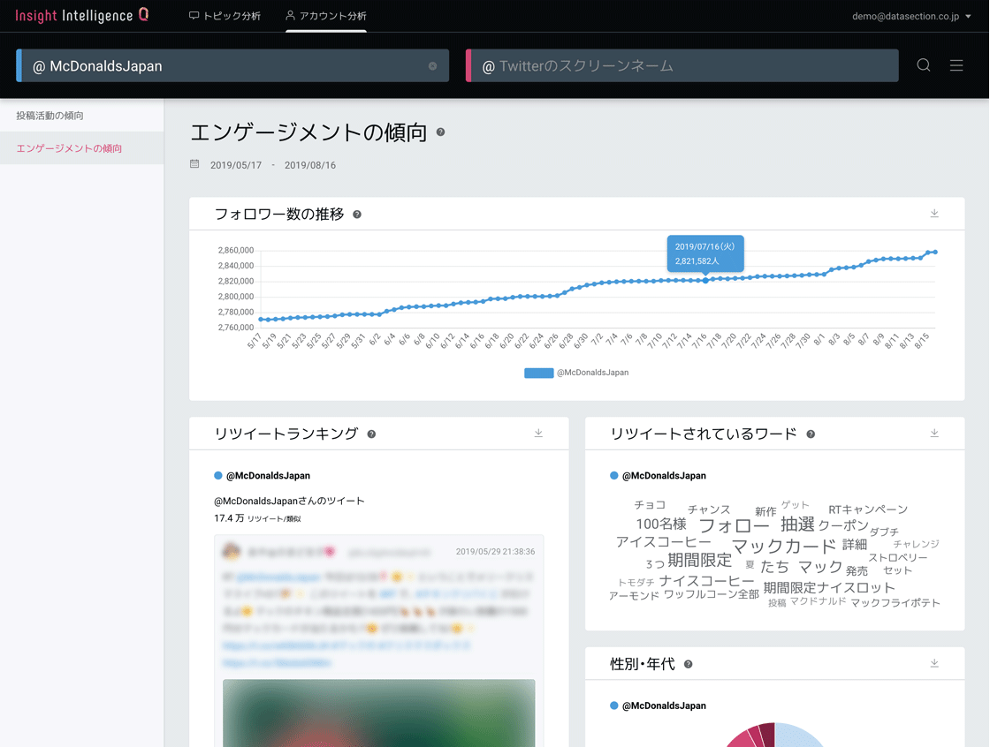This screenshot has width=990, height=747.
Task: Download the リツイートされているワード panel
Action: pos(934,433)
